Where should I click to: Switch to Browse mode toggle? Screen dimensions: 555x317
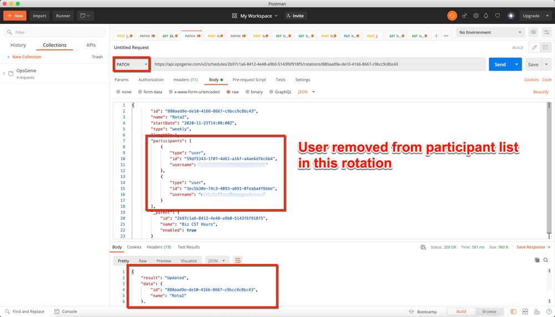point(489,311)
